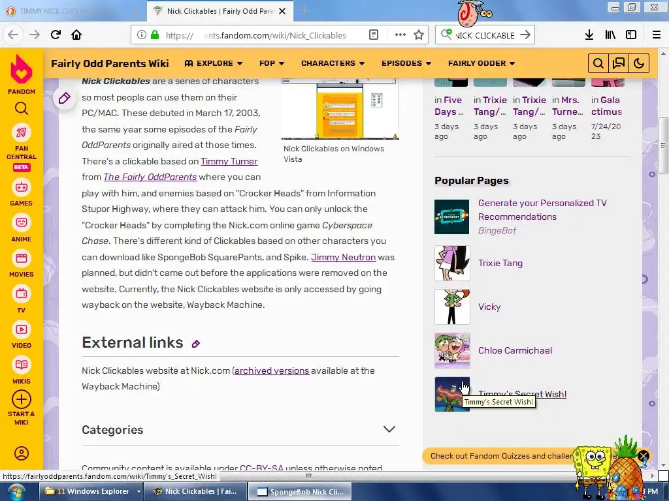Screen dimensions: 669x501
Task: Open The Fairly OddParents article link
Action: click(150, 177)
